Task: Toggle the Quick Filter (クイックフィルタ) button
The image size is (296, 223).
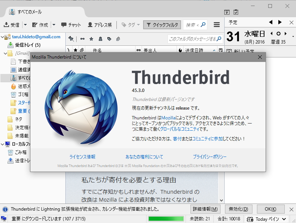Action: (162, 25)
